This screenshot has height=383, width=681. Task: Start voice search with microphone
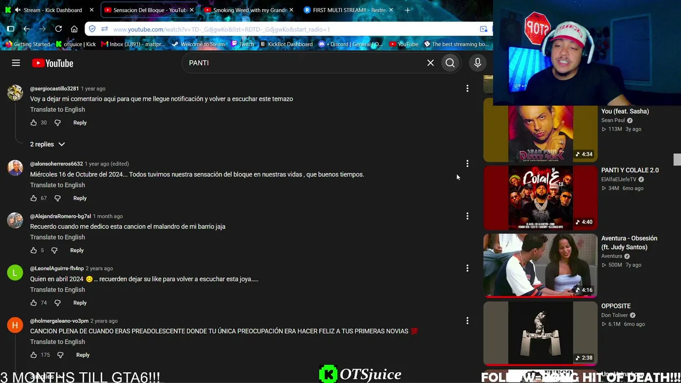(x=478, y=63)
